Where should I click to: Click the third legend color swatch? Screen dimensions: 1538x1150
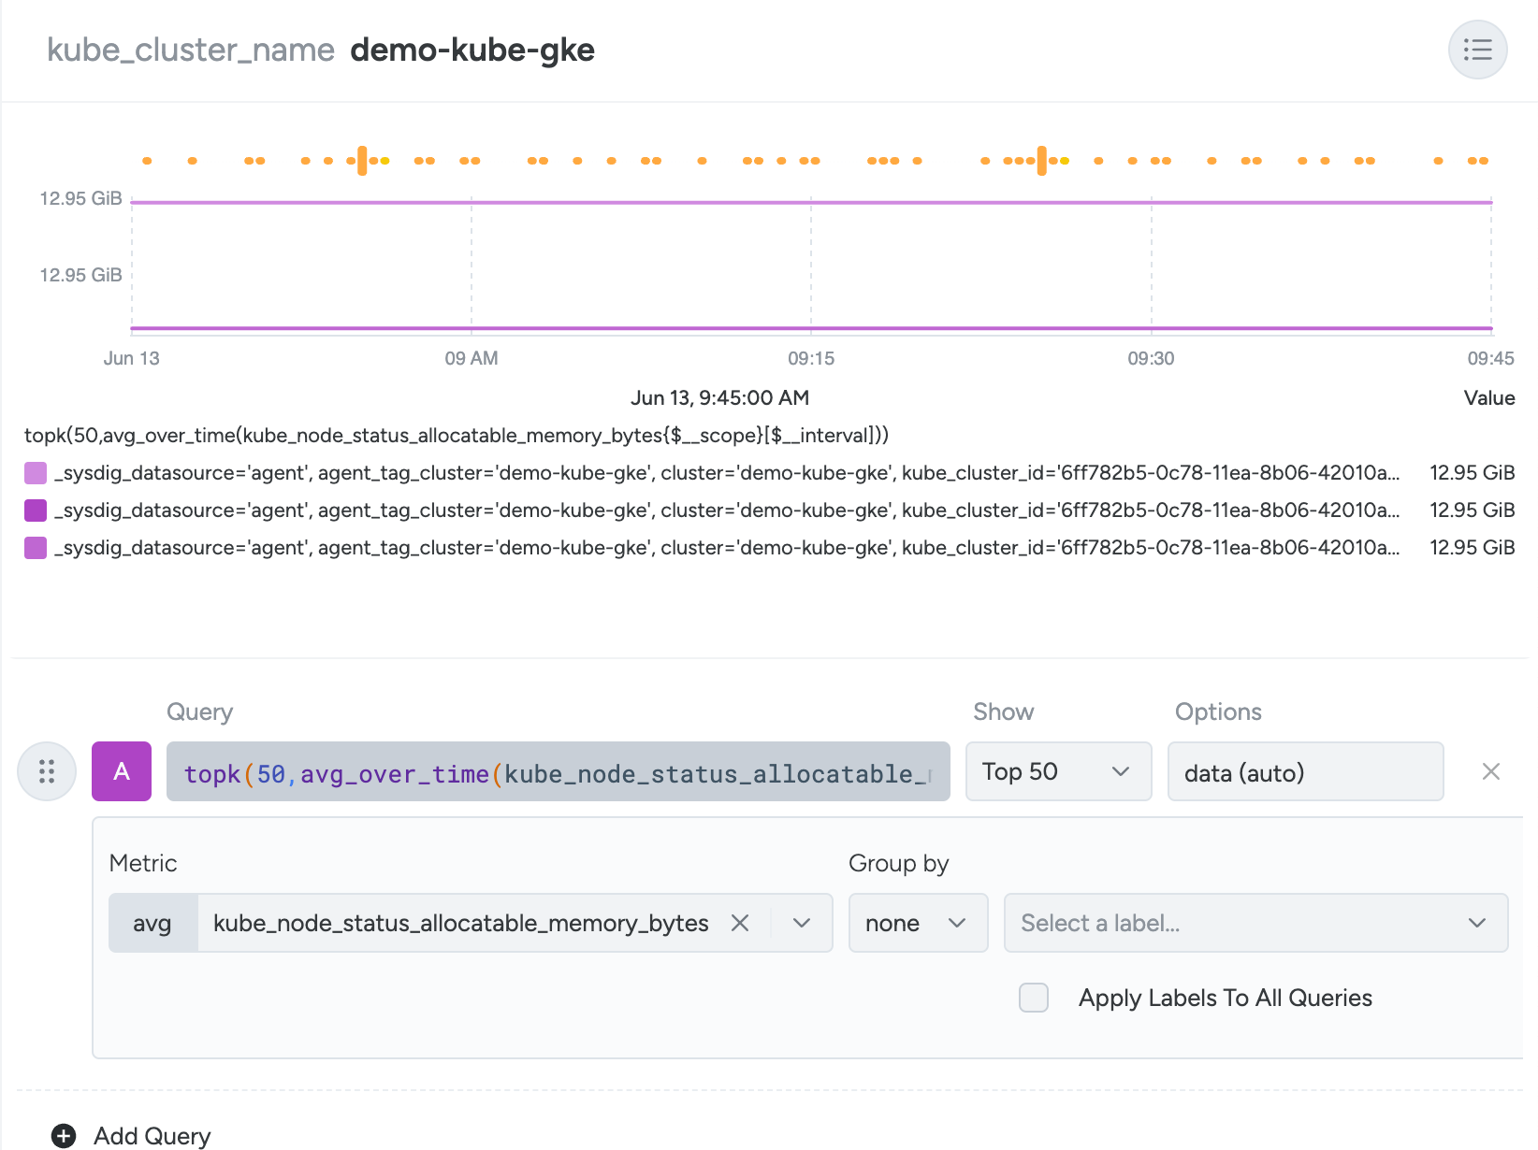pos(36,548)
